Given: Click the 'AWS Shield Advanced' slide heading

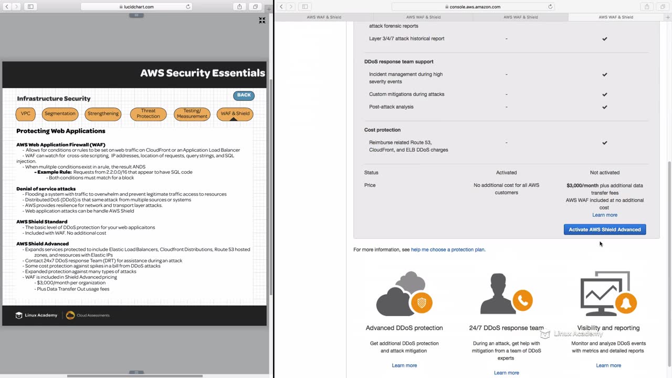Looking at the screenshot, I should (x=43, y=244).
